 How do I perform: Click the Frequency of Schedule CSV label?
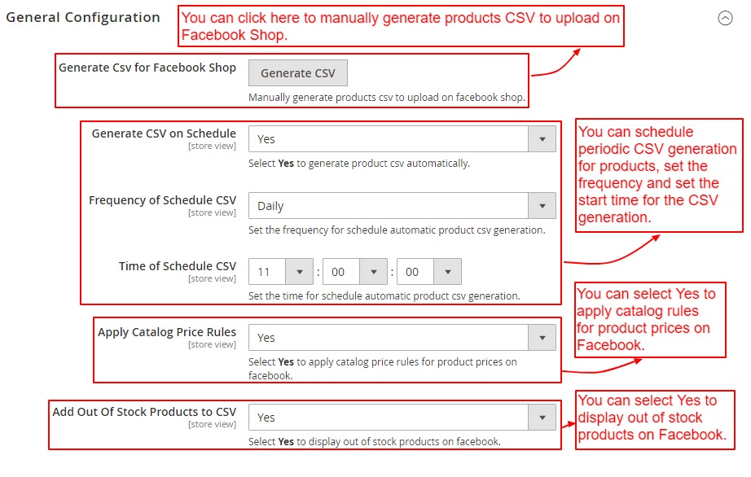[163, 200]
